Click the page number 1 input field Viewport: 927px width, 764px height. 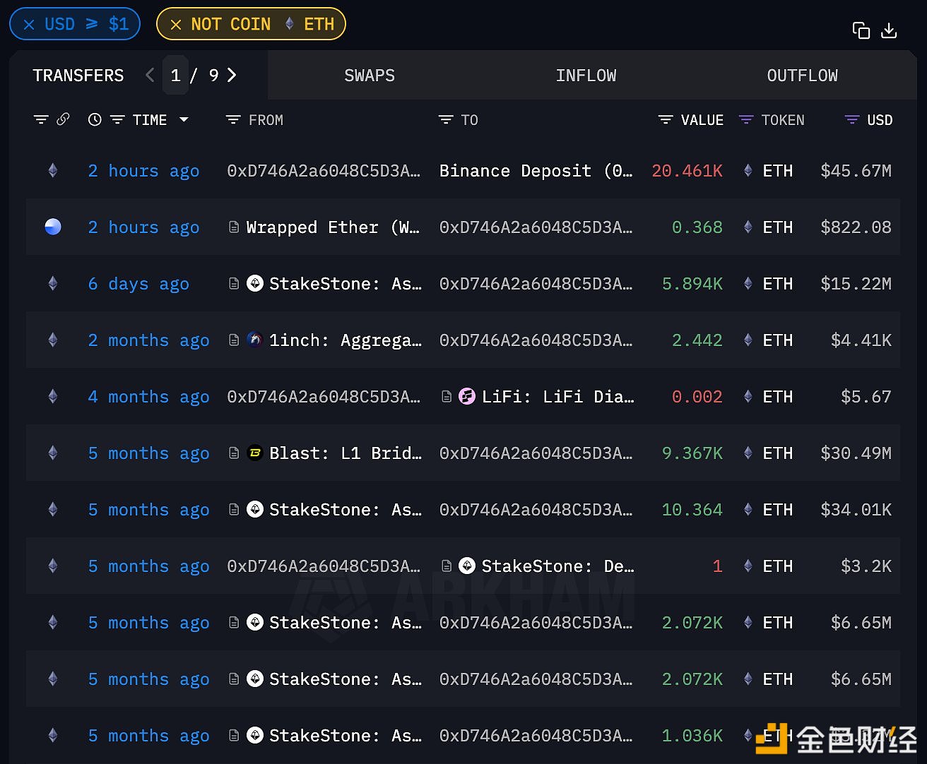click(175, 76)
